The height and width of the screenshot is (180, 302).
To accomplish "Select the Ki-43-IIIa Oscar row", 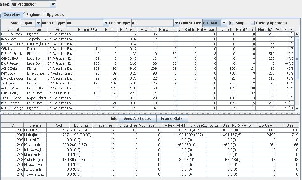I will click(x=148, y=78).
